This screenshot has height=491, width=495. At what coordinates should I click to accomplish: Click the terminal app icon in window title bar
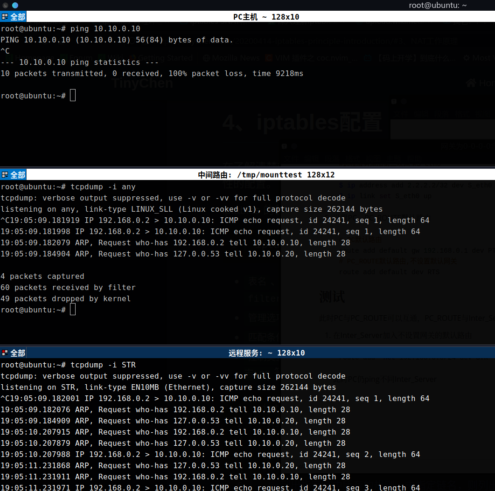click(5, 5)
